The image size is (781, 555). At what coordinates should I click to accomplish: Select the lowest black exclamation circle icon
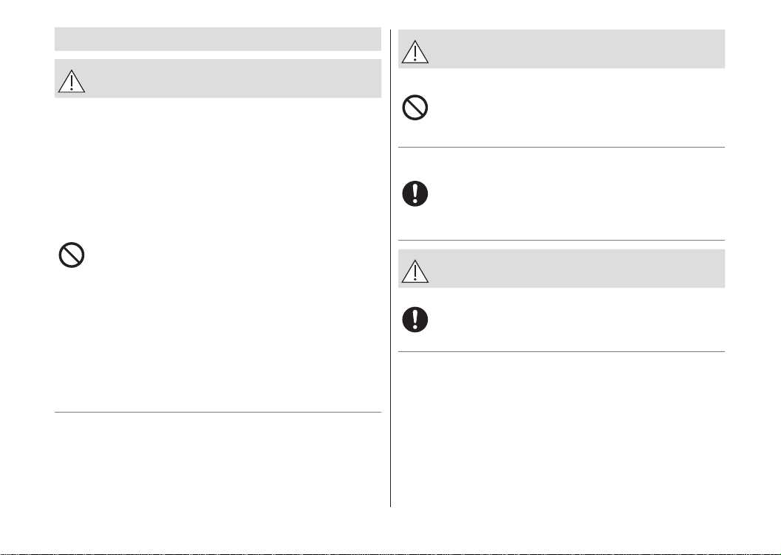415,320
